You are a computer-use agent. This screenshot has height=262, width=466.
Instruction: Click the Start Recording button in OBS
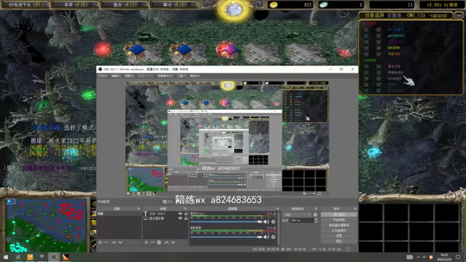click(x=339, y=220)
